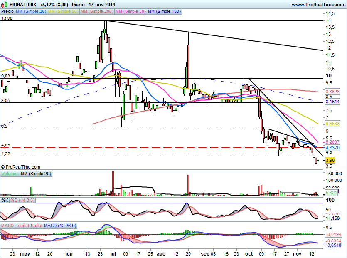Click the 6,5588 yellow value tag

tap(332, 124)
